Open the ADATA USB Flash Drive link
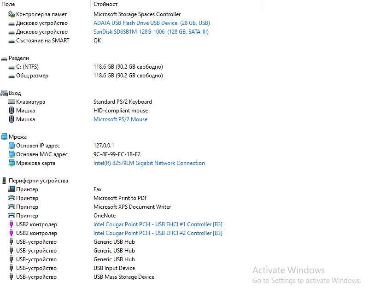Viewport: 368px width, 288px height. [152, 23]
